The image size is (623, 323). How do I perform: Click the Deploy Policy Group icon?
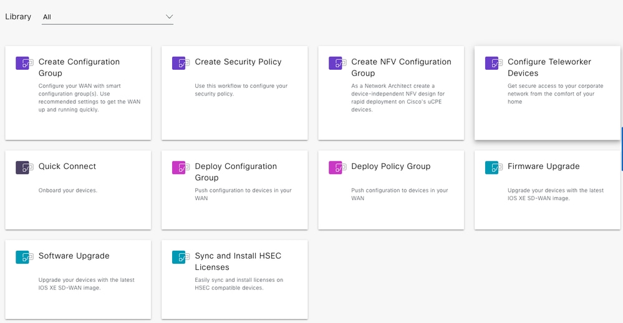[x=337, y=168]
